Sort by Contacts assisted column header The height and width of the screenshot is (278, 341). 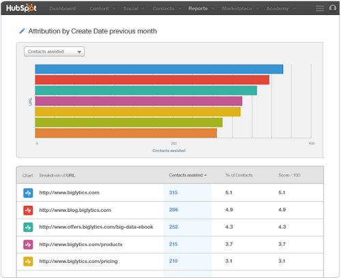tap(188, 175)
